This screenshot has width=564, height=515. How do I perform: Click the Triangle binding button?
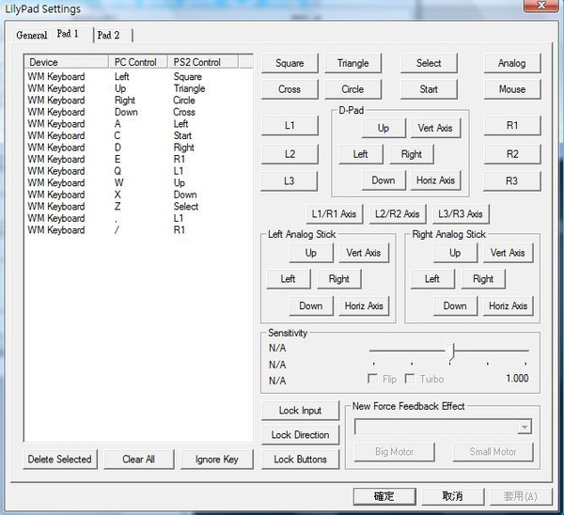coord(352,63)
